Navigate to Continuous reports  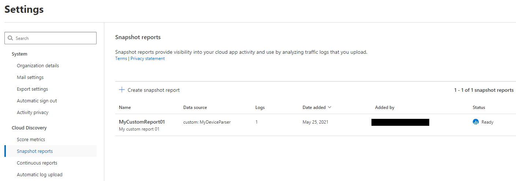pos(37,163)
